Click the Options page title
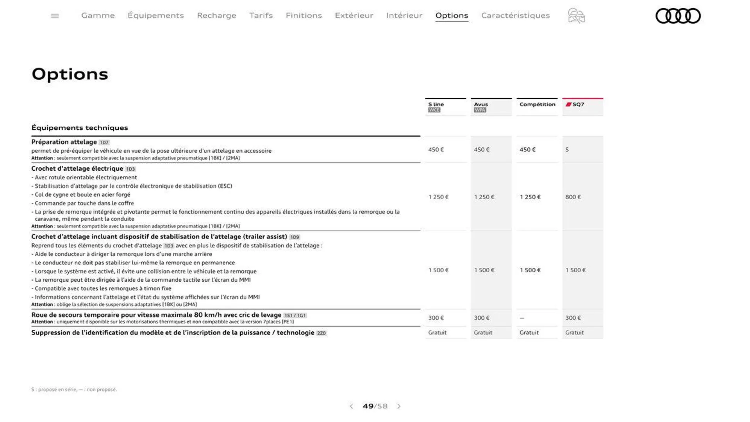The image size is (750, 422). tap(70, 74)
